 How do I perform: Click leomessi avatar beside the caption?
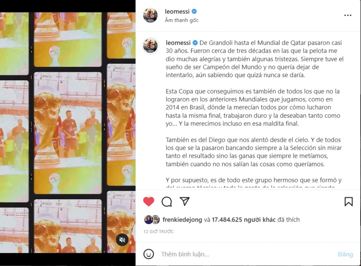click(x=150, y=46)
